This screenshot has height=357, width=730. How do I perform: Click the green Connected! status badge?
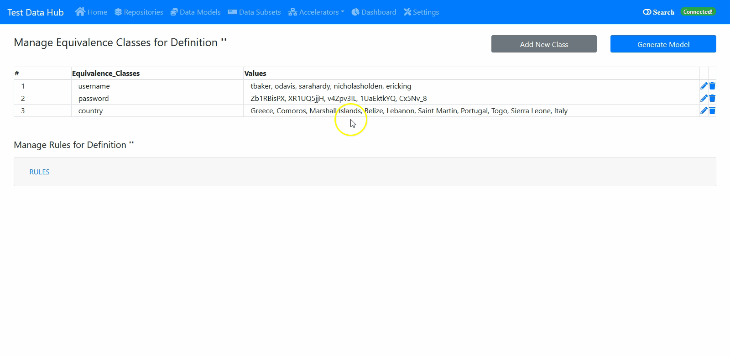(x=698, y=12)
